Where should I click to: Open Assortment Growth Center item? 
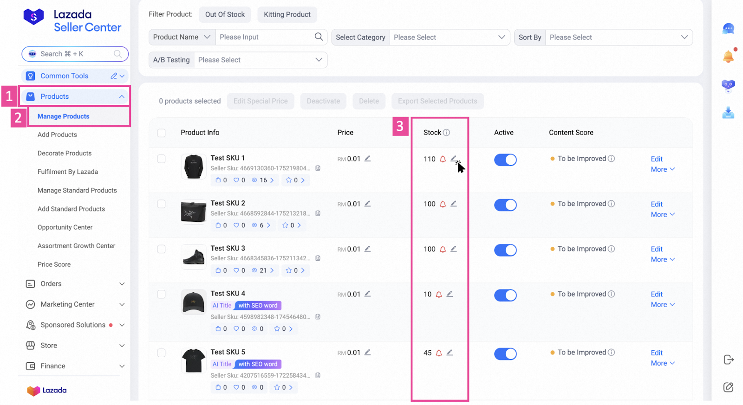(77, 246)
